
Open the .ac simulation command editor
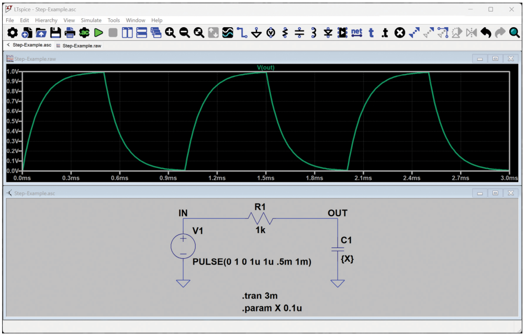[x=84, y=33]
